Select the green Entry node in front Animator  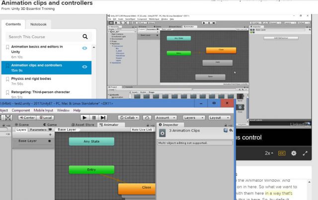coord(91,170)
